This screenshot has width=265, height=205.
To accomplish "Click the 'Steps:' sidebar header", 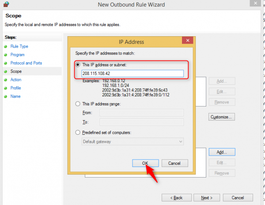I will [x=11, y=37].
